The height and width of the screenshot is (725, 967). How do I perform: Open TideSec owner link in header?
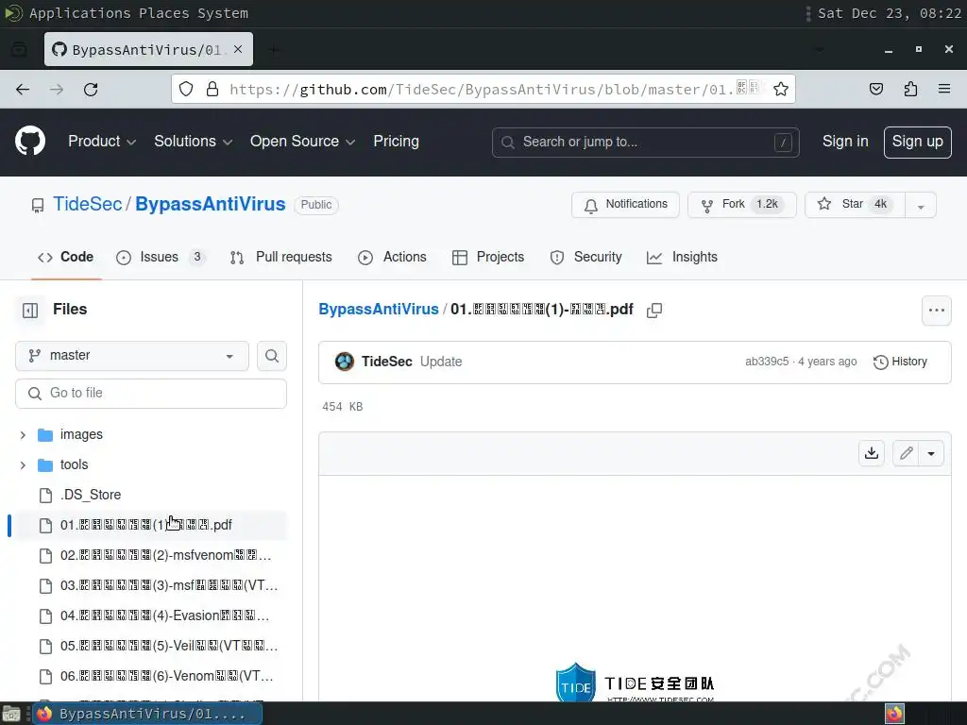(88, 204)
